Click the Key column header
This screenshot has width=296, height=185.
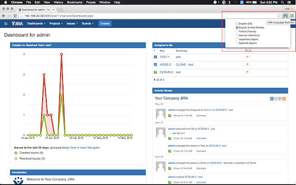pyautogui.click(x=162, y=50)
